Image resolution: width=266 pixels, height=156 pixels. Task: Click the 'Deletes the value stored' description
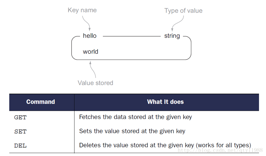165,146
